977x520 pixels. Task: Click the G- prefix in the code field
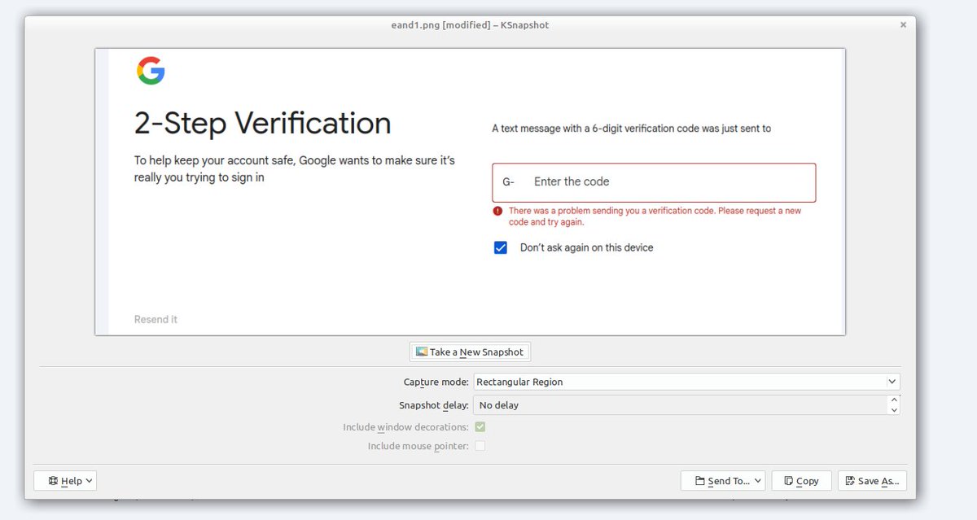tap(508, 182)
